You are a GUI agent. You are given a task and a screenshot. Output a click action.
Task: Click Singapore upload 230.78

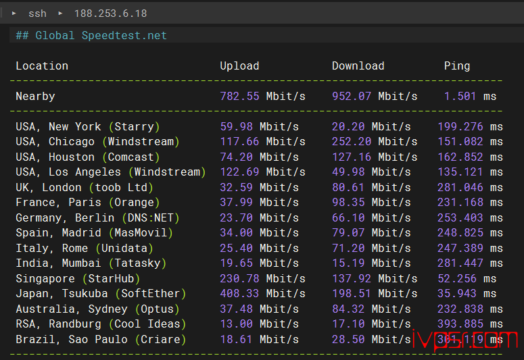(x=239, y=278)
